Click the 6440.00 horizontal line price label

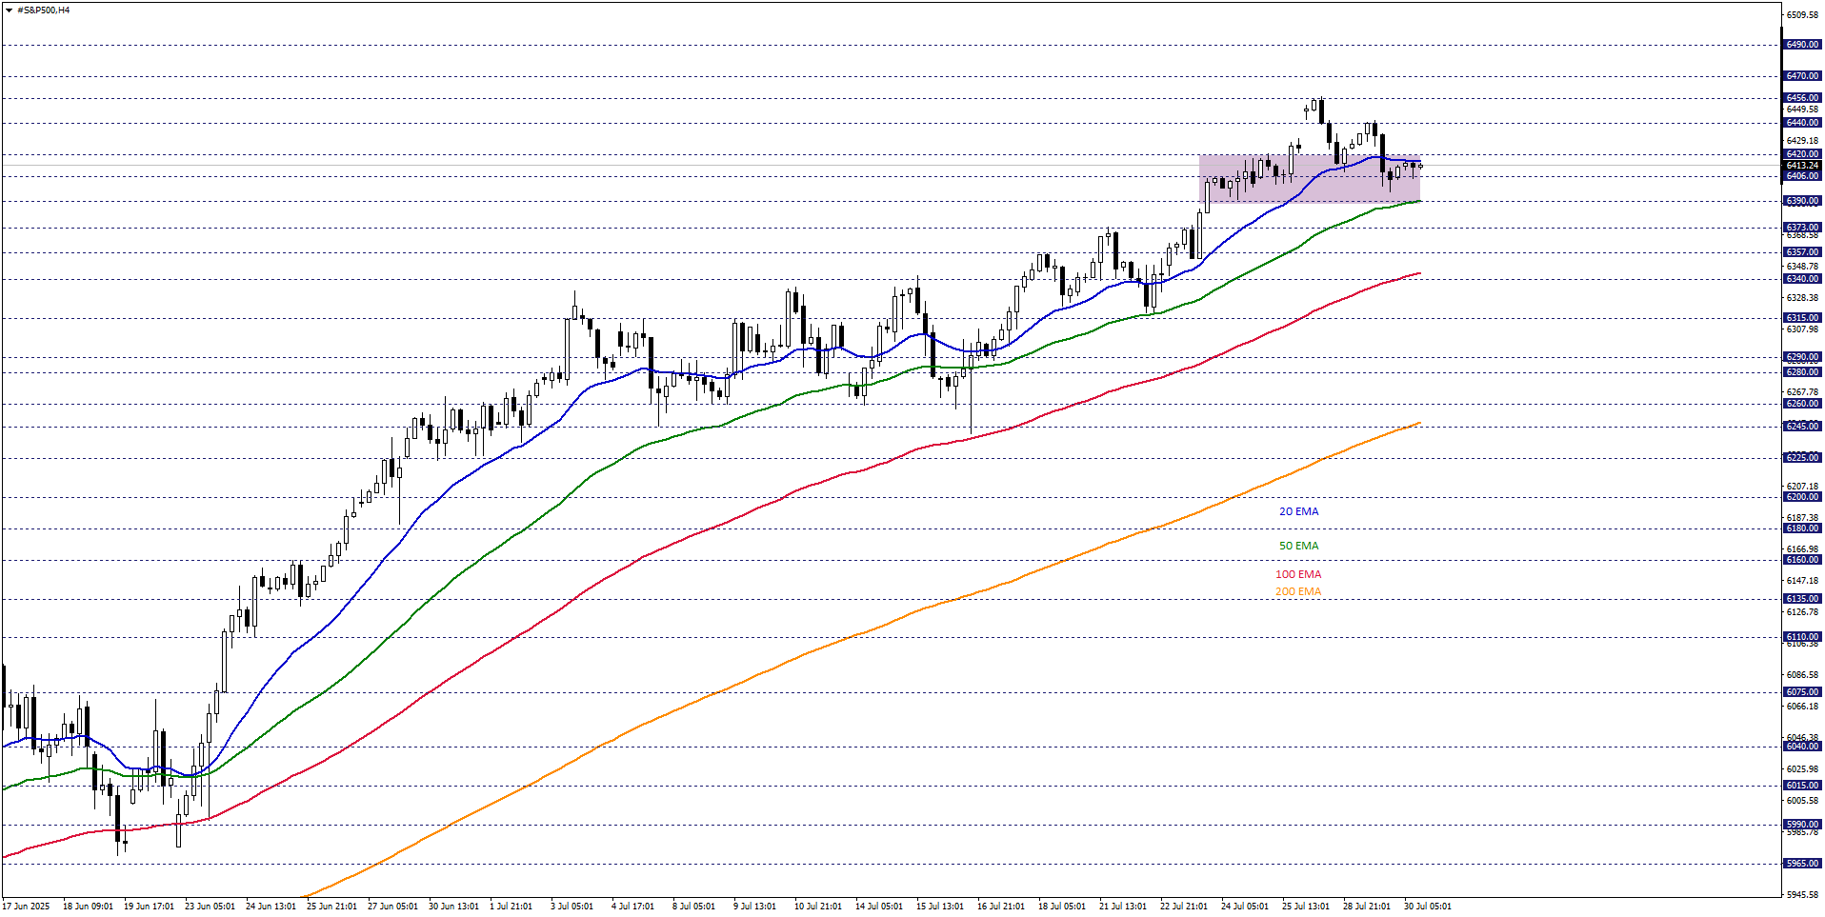[x=1802, y=123]
